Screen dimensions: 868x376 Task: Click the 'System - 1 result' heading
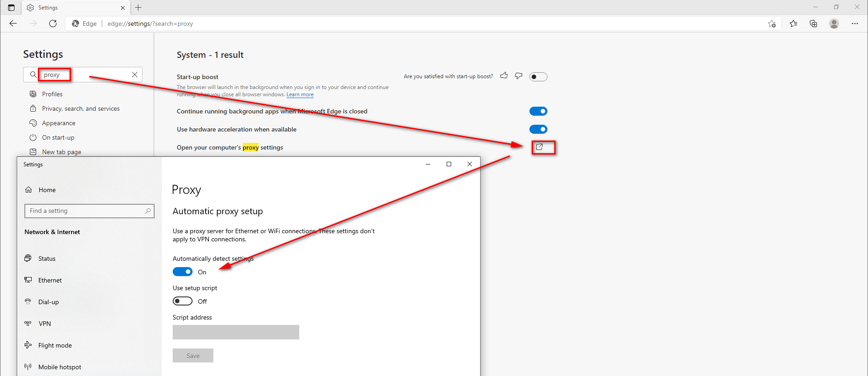click(210, 55)
